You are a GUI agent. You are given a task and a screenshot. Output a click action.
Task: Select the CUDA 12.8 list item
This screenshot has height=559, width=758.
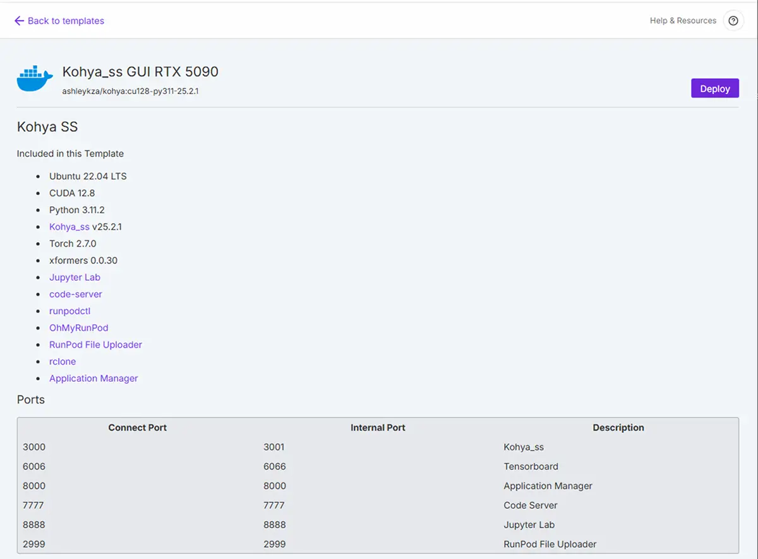click(x=72, y=193)
